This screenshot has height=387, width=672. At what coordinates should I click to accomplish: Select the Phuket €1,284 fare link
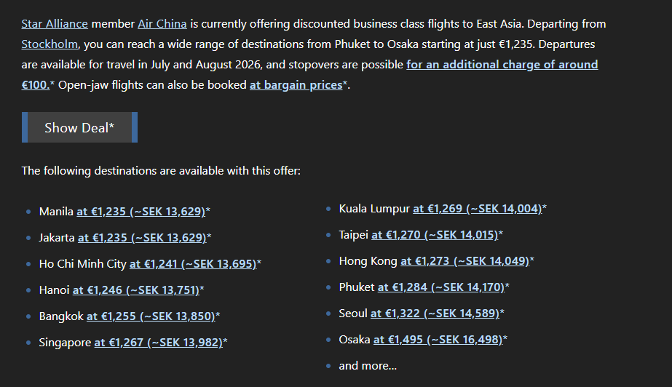click(441, 287)
